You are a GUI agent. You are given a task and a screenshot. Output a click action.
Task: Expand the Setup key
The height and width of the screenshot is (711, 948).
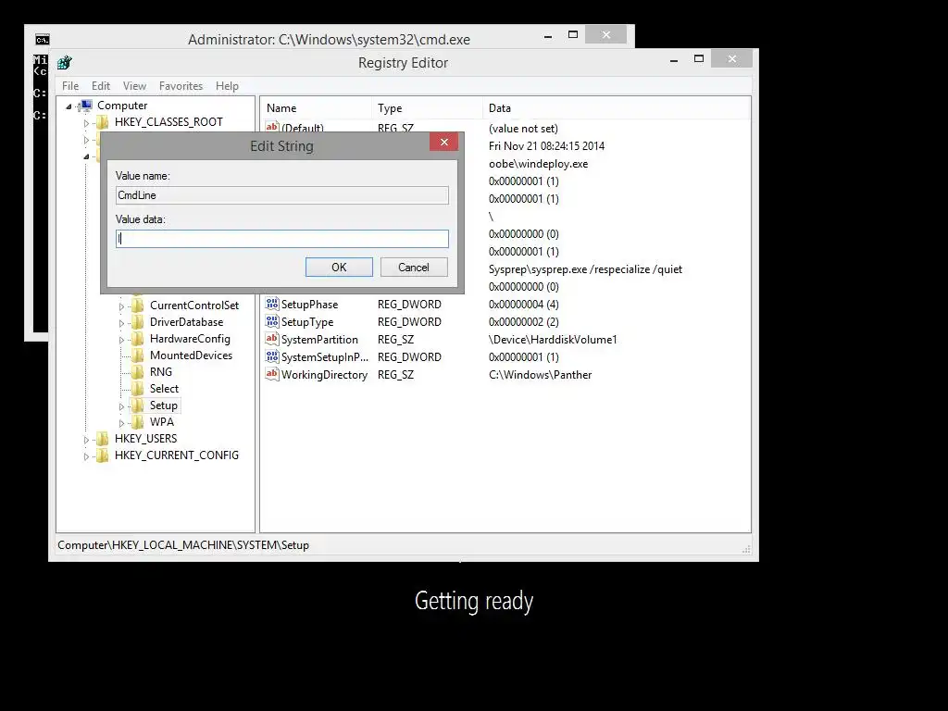pyautogui.click(x=121, y=407)
